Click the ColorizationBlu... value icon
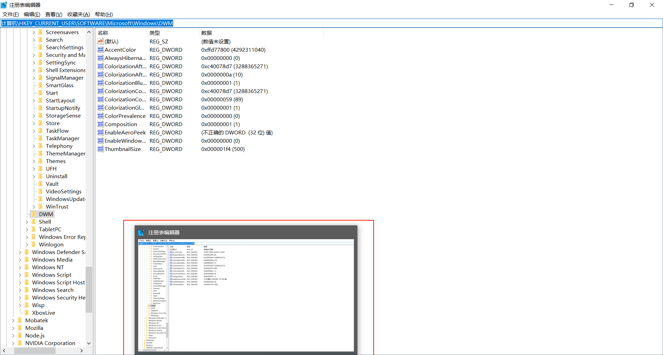 (x=100, y=83)
